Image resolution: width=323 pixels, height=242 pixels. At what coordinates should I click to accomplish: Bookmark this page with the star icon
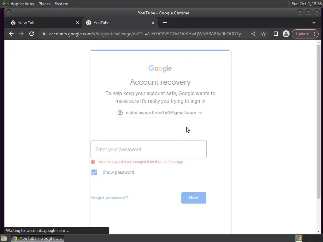tap(263, 34)
